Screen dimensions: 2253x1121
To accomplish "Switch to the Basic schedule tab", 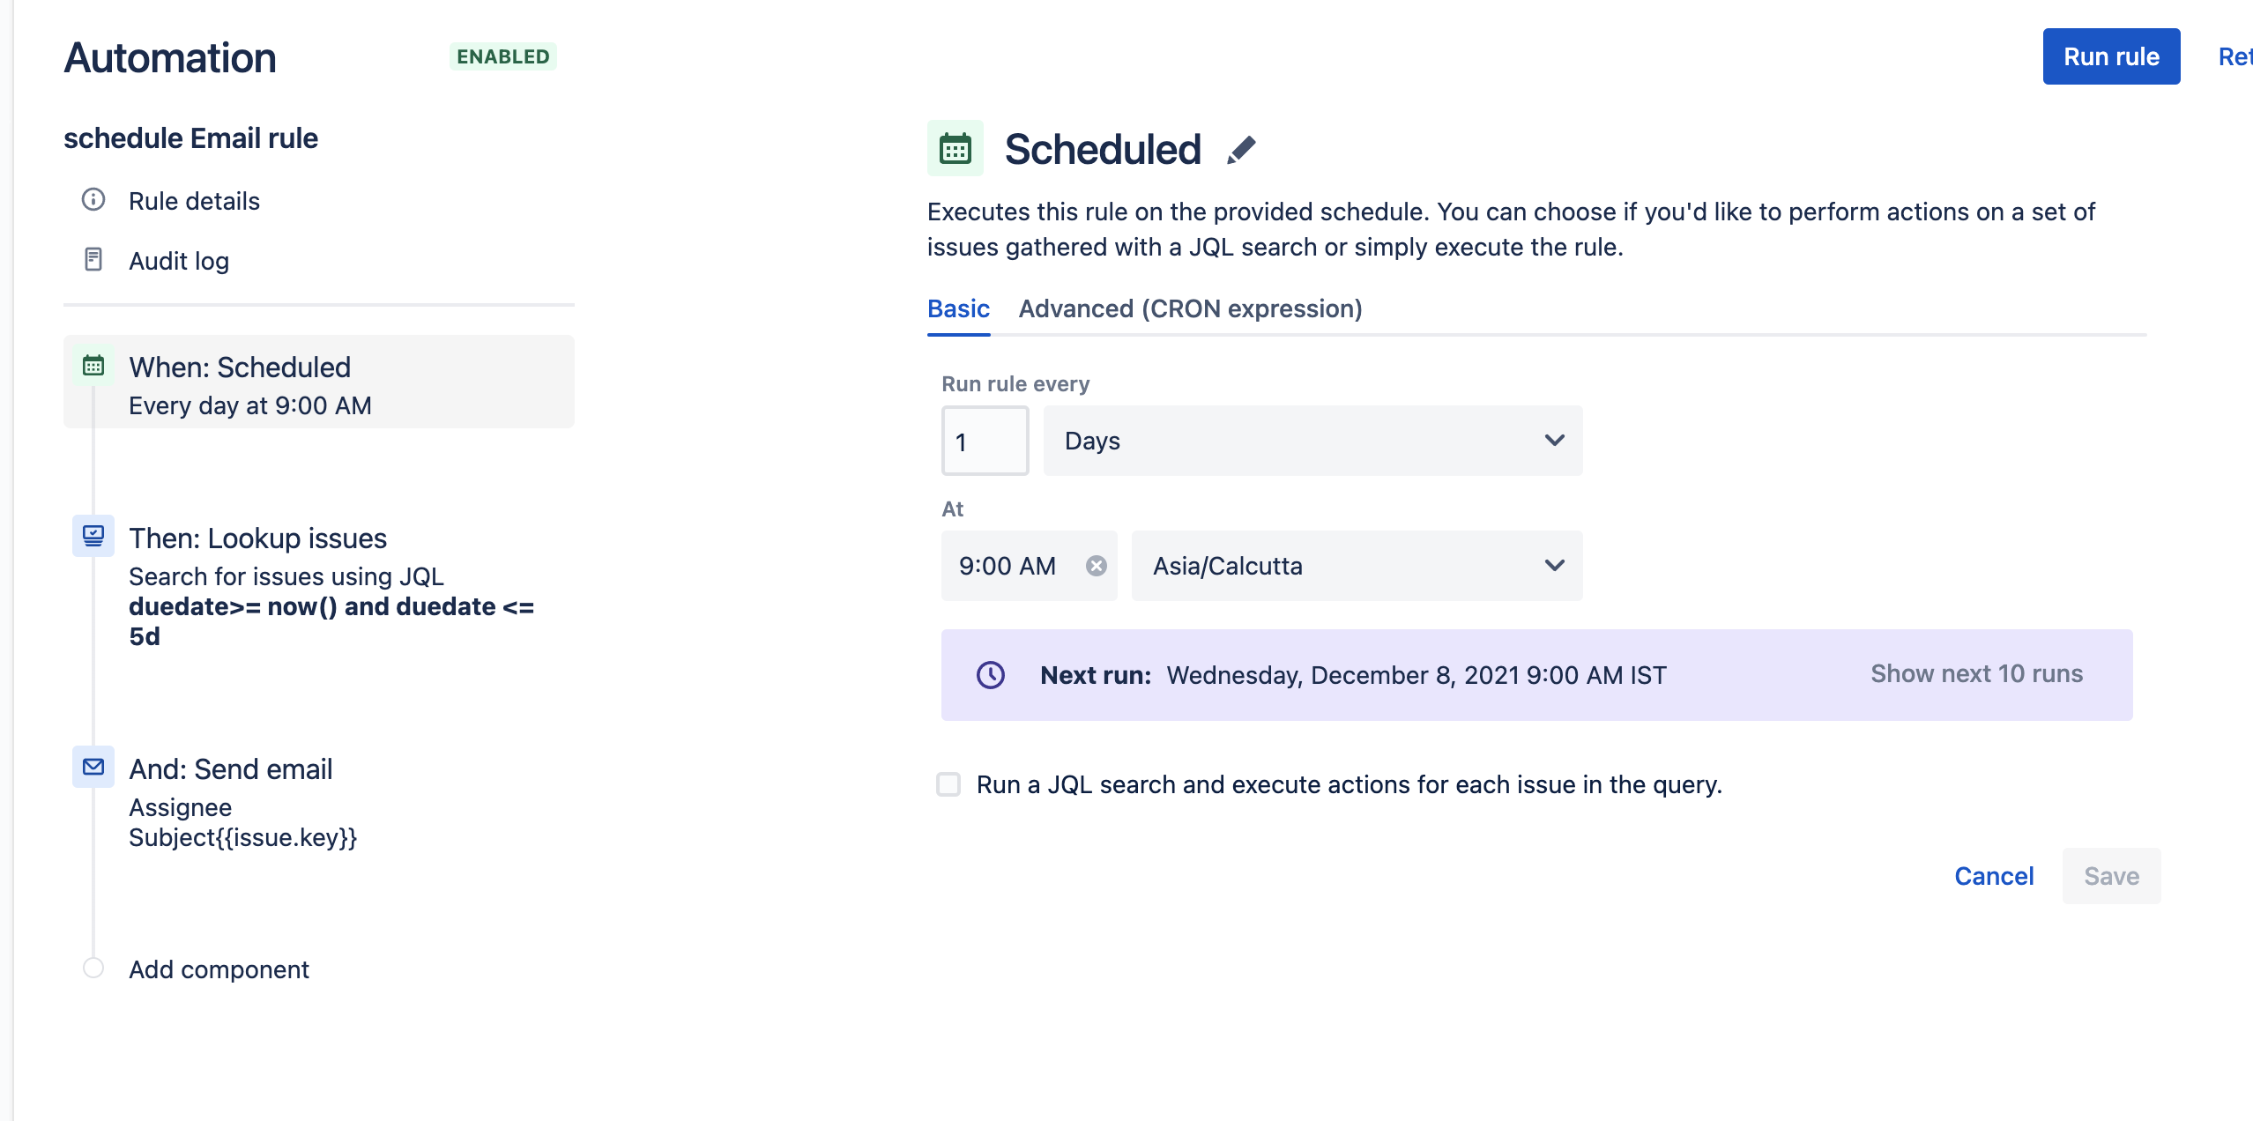I will point(958,308).
